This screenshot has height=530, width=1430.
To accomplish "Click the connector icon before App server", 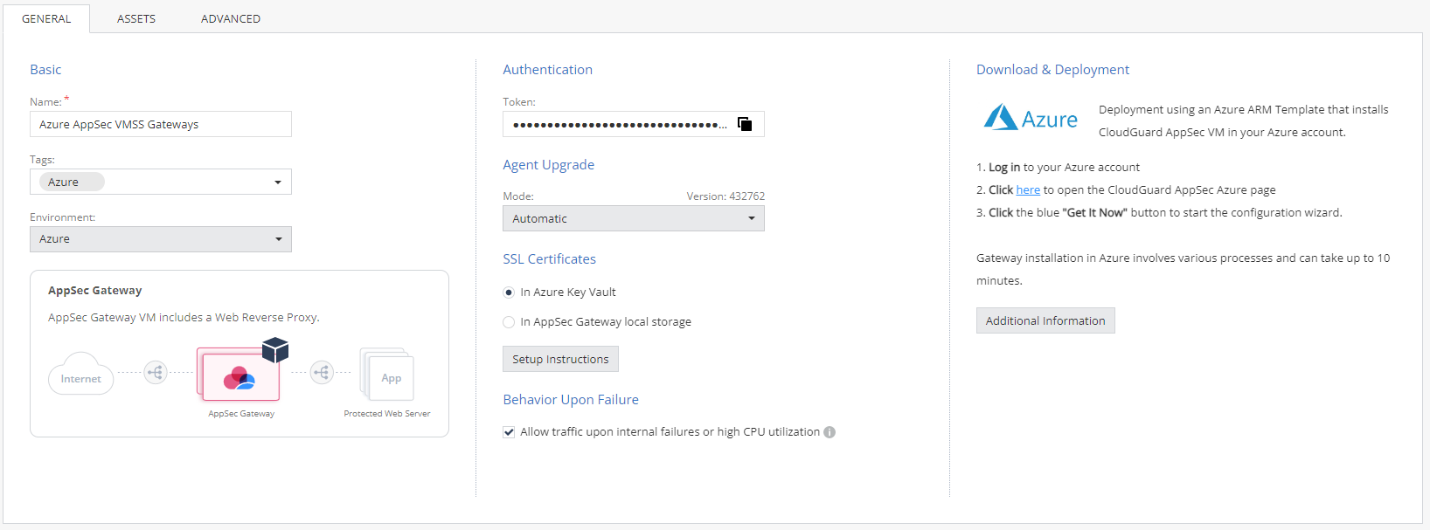I will [322, 373].
